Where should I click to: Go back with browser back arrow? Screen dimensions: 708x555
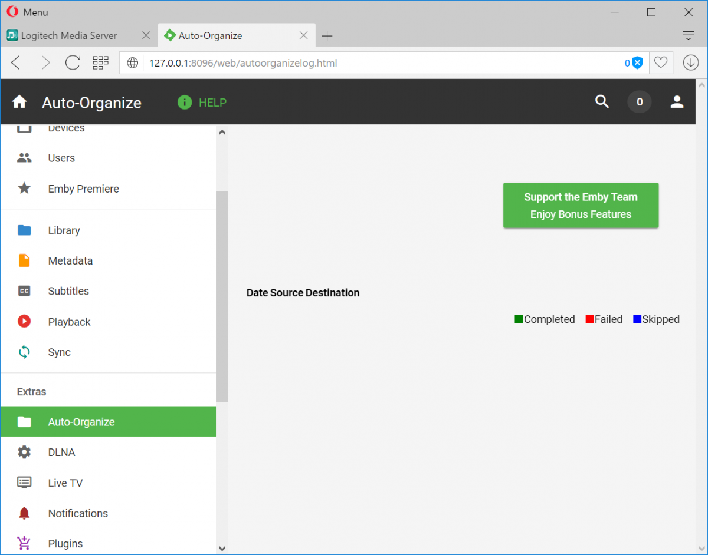coord(16,62)
